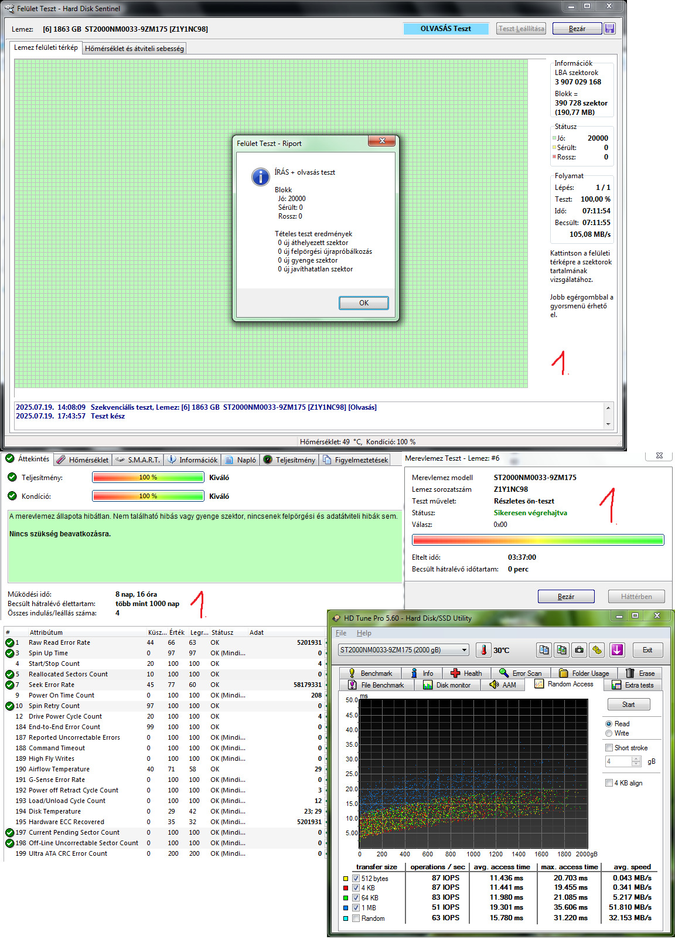Enable the 4 KB align checkbox

click(609, 783)
